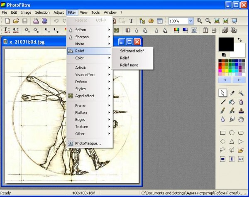Viewport: 249px width, 197px height.
Task: Click the Full screen monitor icon
Action: pos(234,21)
